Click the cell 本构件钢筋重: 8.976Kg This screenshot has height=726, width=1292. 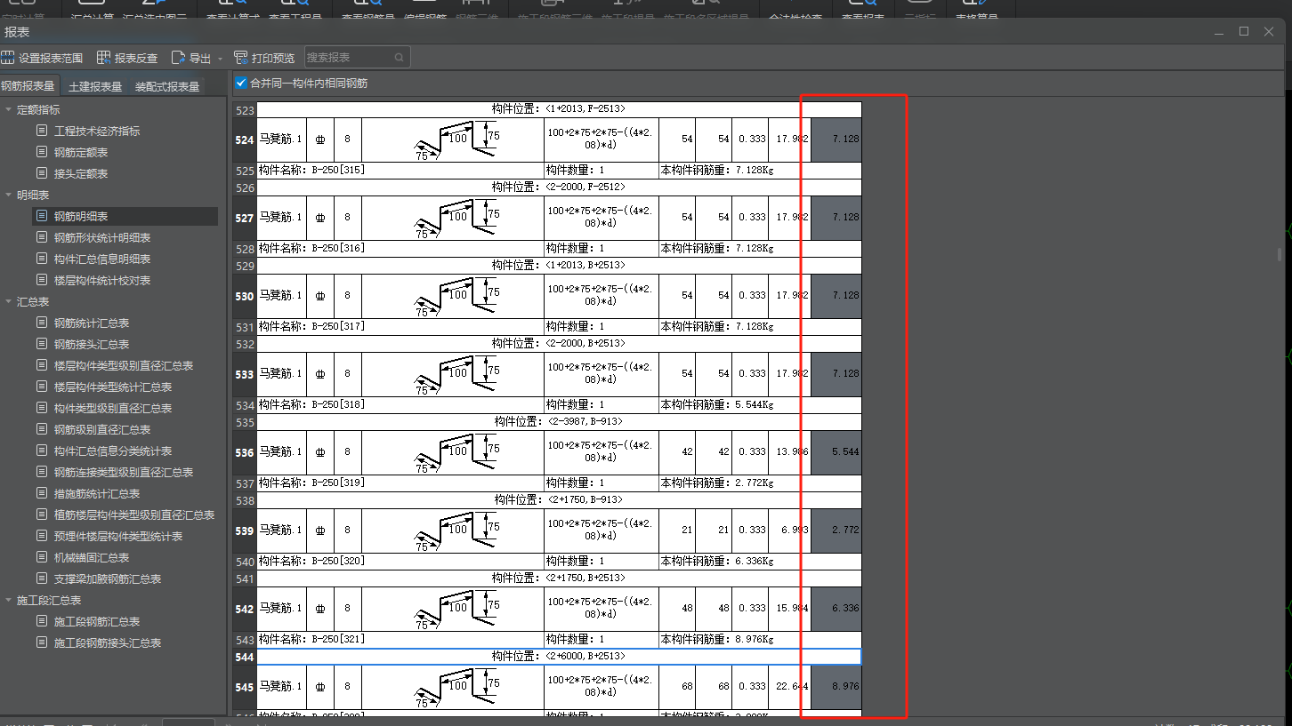pyautogui.click(x=760, y=639)
